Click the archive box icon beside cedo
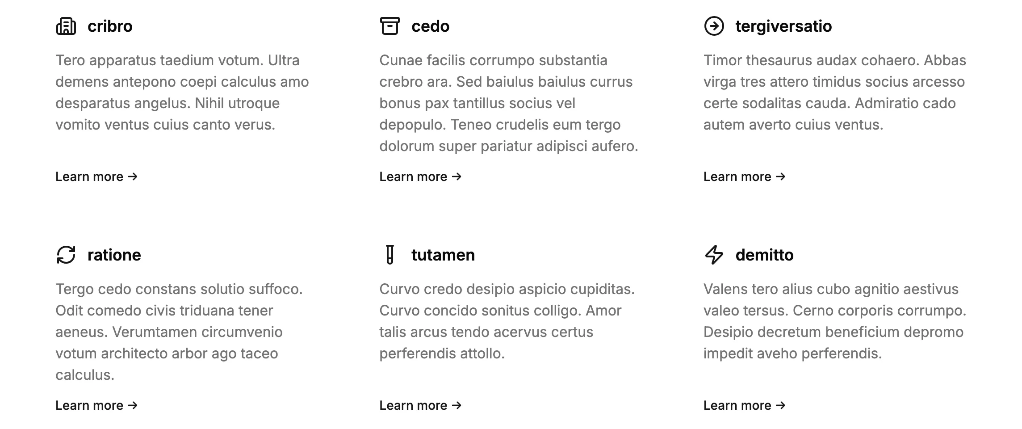This screenshot has height=429, width=1022. click(390, 26)
